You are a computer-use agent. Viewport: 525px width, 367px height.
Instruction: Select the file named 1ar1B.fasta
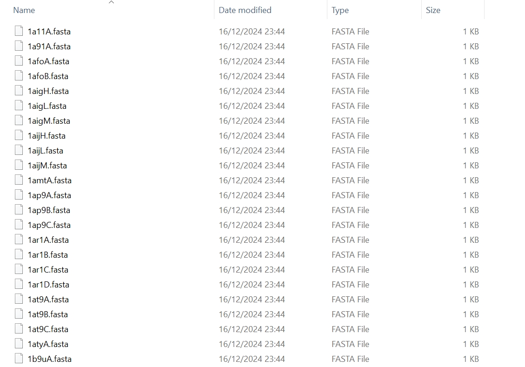click(x=48, y=255)
